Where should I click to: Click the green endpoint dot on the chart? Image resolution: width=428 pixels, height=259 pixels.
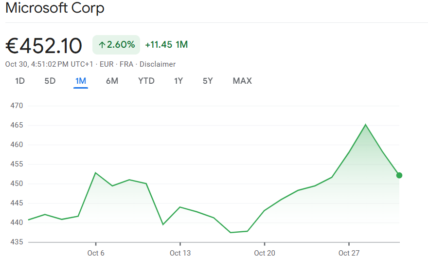399,175
